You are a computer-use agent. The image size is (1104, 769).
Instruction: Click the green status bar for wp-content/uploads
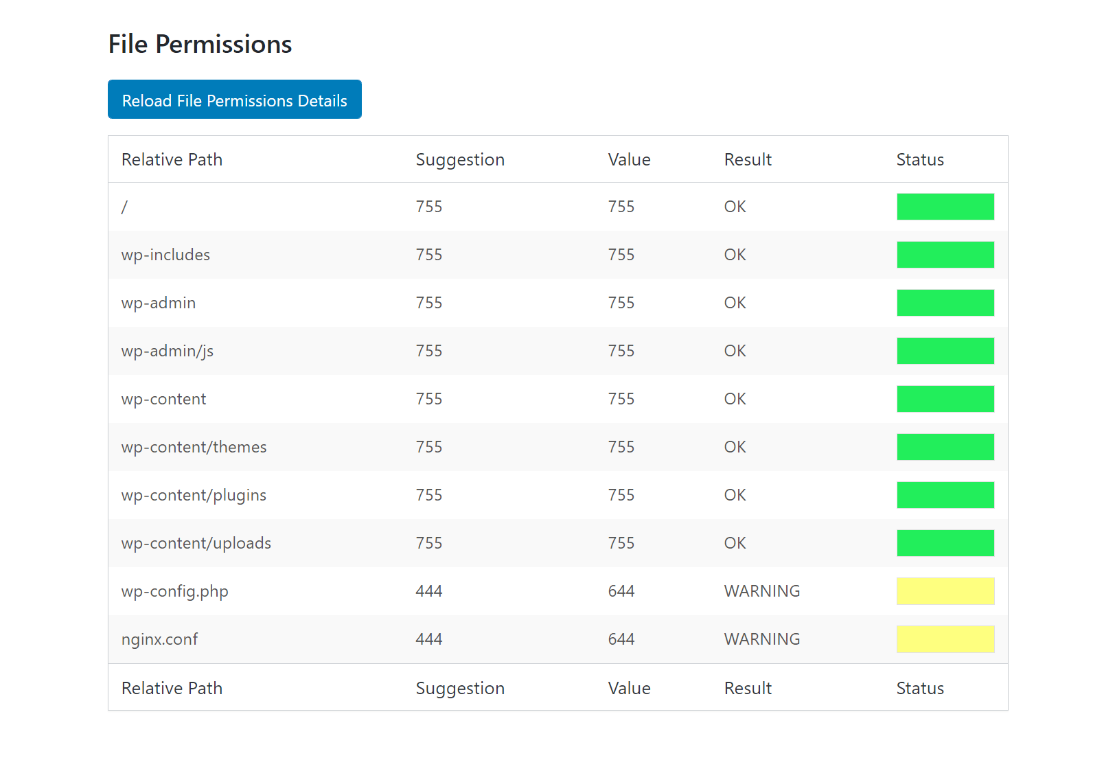tap(945, 542)
